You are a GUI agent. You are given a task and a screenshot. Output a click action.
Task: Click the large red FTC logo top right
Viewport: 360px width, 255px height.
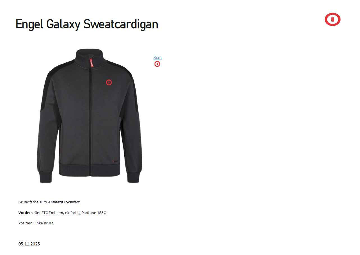tap(333, 19)
